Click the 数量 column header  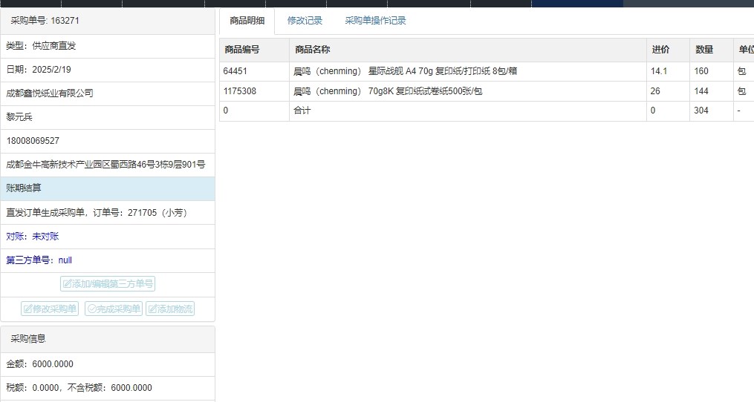click(x=711, y=50)
